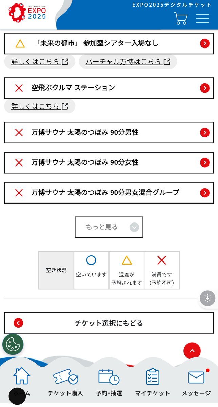Select 万博サウナ 太陽のつぼみ 90分男性

pyautogui.click(x=109, y=133)
